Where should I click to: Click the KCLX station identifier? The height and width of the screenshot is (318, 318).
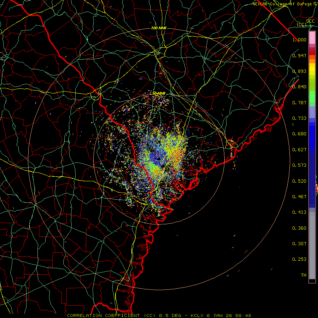197,316
